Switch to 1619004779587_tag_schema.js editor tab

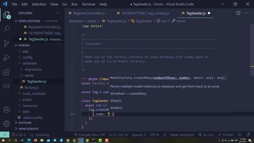(x=143, y=13)
